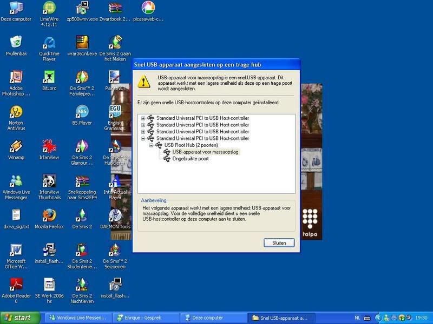Select USB Root Hub (2 poorten) row
Image resolution: width=433 pixels, height=324 pixels.
[x=191, y=145]
